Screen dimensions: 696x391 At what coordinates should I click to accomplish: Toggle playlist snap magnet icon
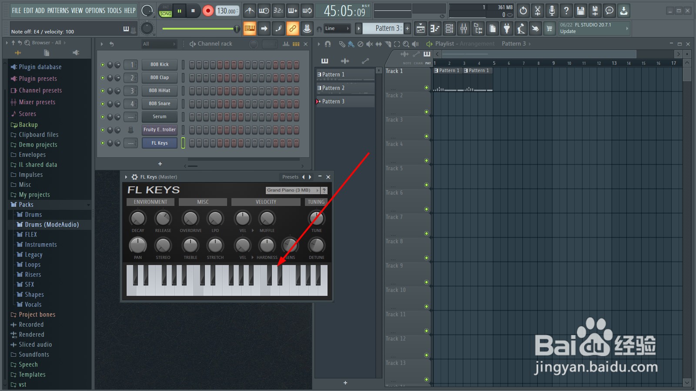tap(328, 44)
